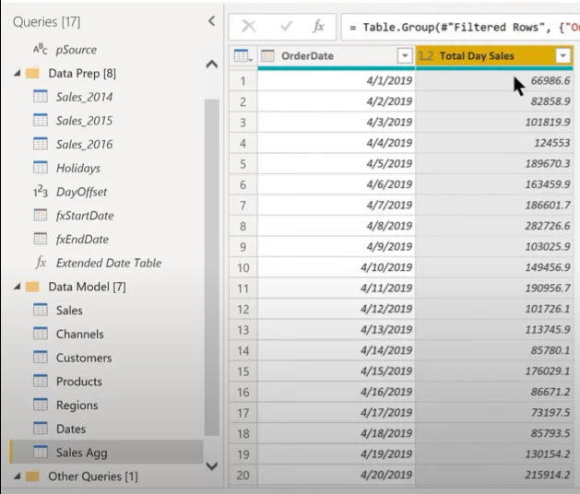
Task: Collapse the Data Model [7] group
Action: (x=17, y=287)
